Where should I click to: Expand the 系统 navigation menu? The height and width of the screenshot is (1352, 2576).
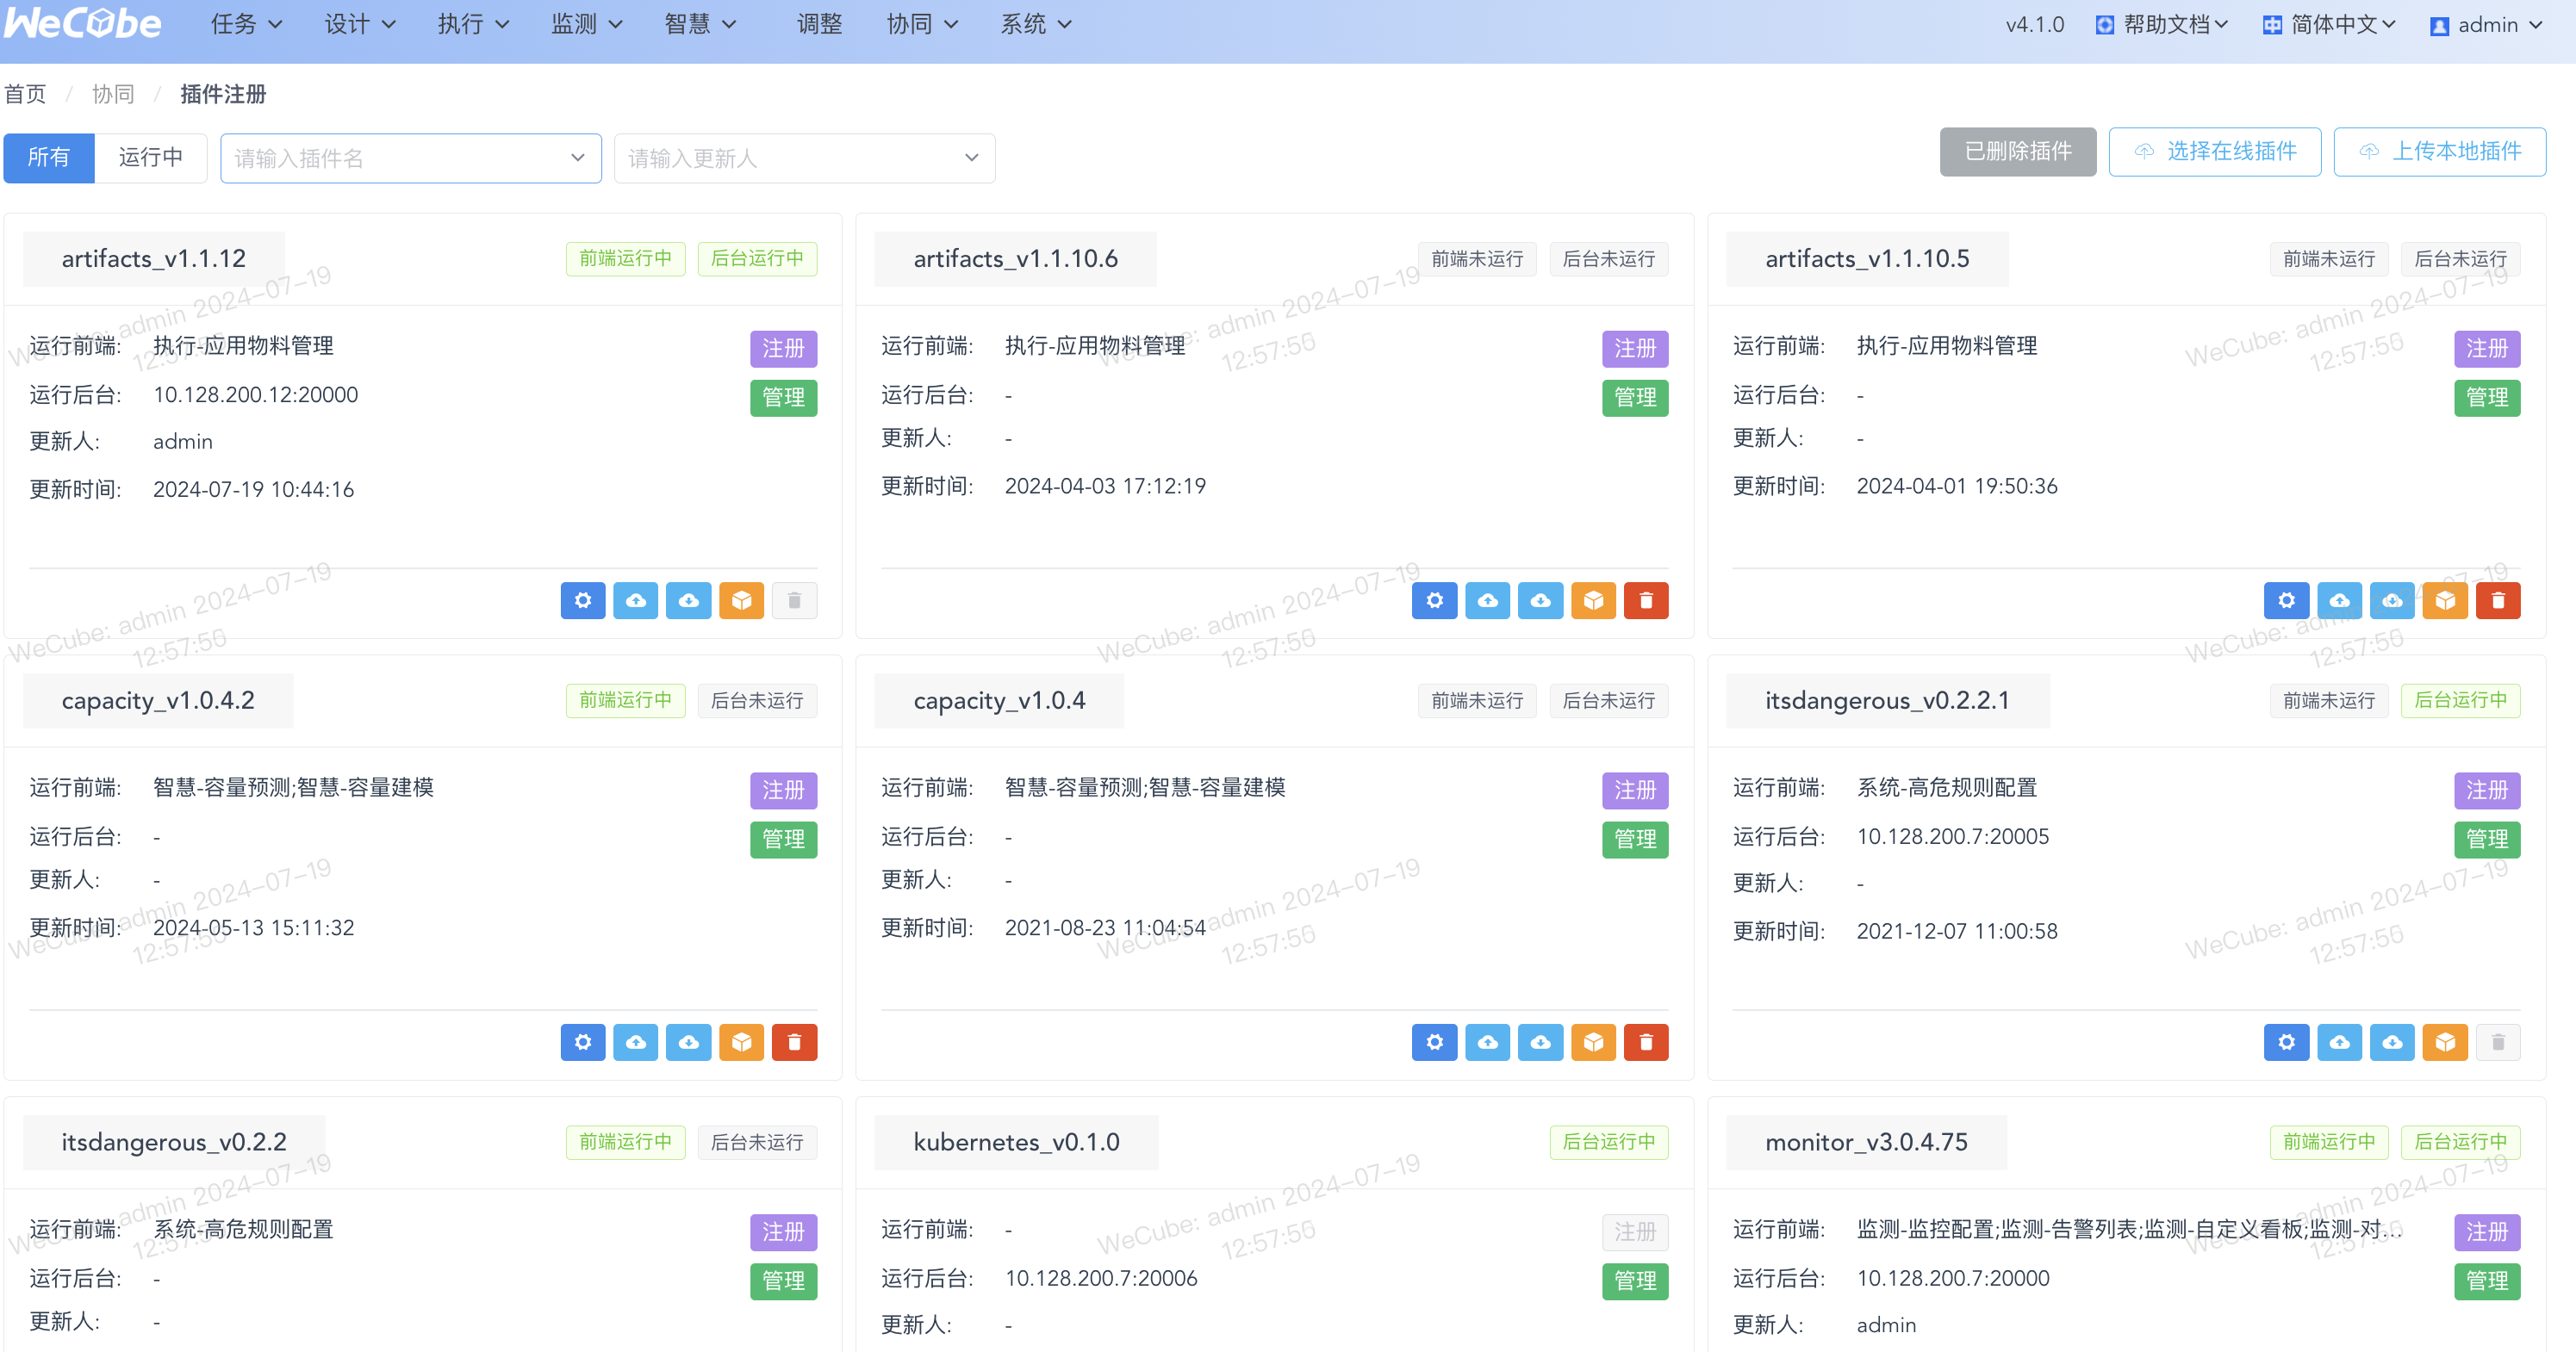1036,24
